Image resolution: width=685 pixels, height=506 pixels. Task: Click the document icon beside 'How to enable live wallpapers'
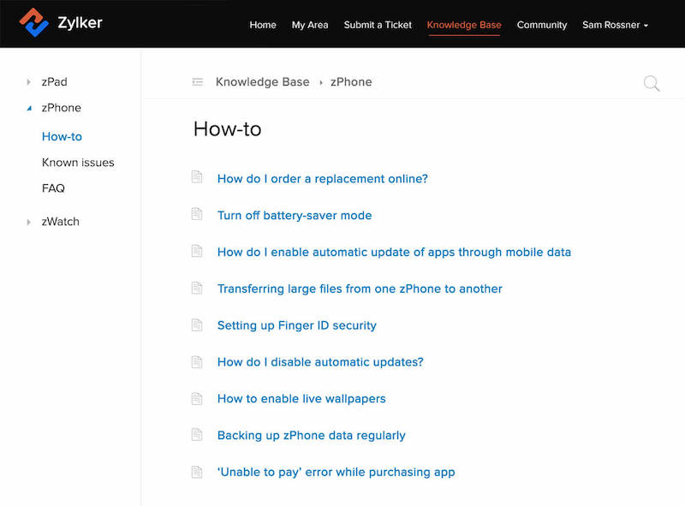[199, 398]
